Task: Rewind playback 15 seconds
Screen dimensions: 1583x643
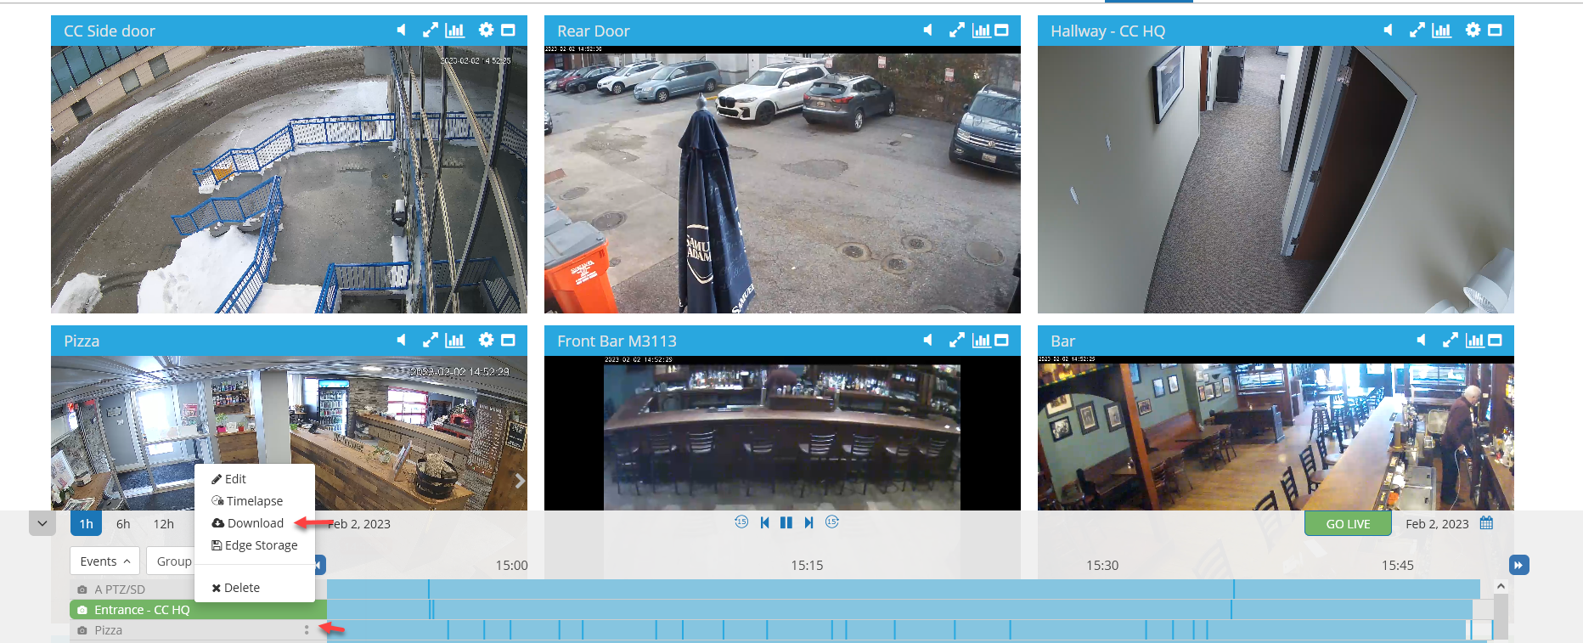Action: [x=741, y=522]
